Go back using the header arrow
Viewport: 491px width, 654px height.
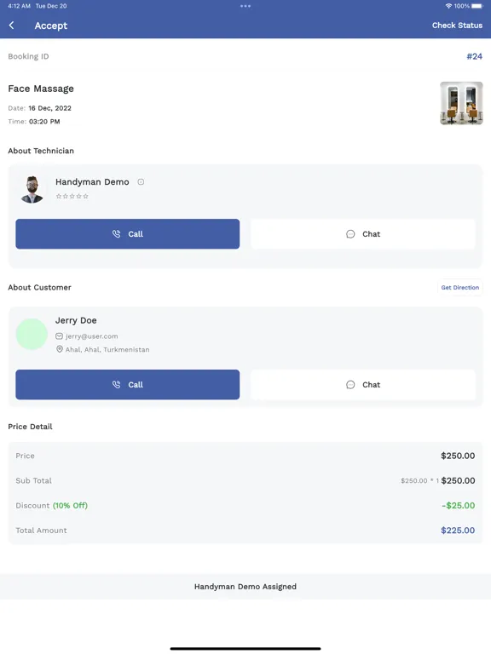(12, 26)
